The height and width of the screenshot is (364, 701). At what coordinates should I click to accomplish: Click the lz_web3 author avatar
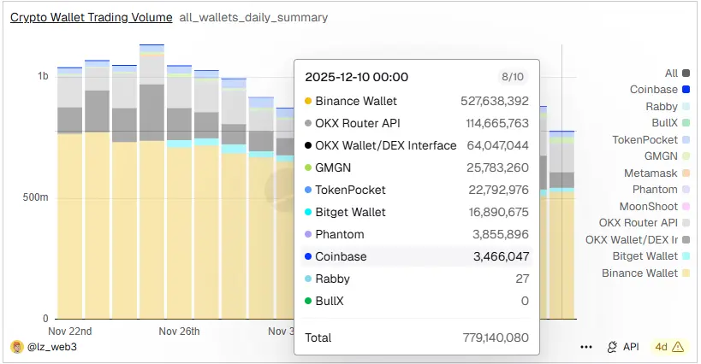click(x=16, y=347)
